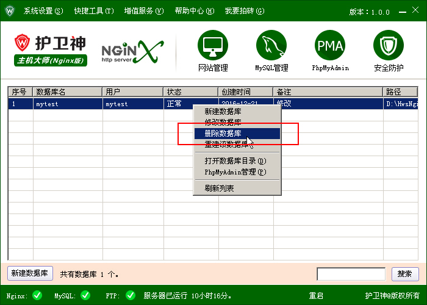Click the FTP status green checkmark

tap(130, 296)
